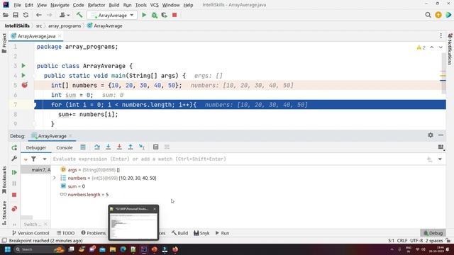This screenshot has width=454, height=255.
Task: Click the run gutter arrow on line 4
Action: coord(23,76)
